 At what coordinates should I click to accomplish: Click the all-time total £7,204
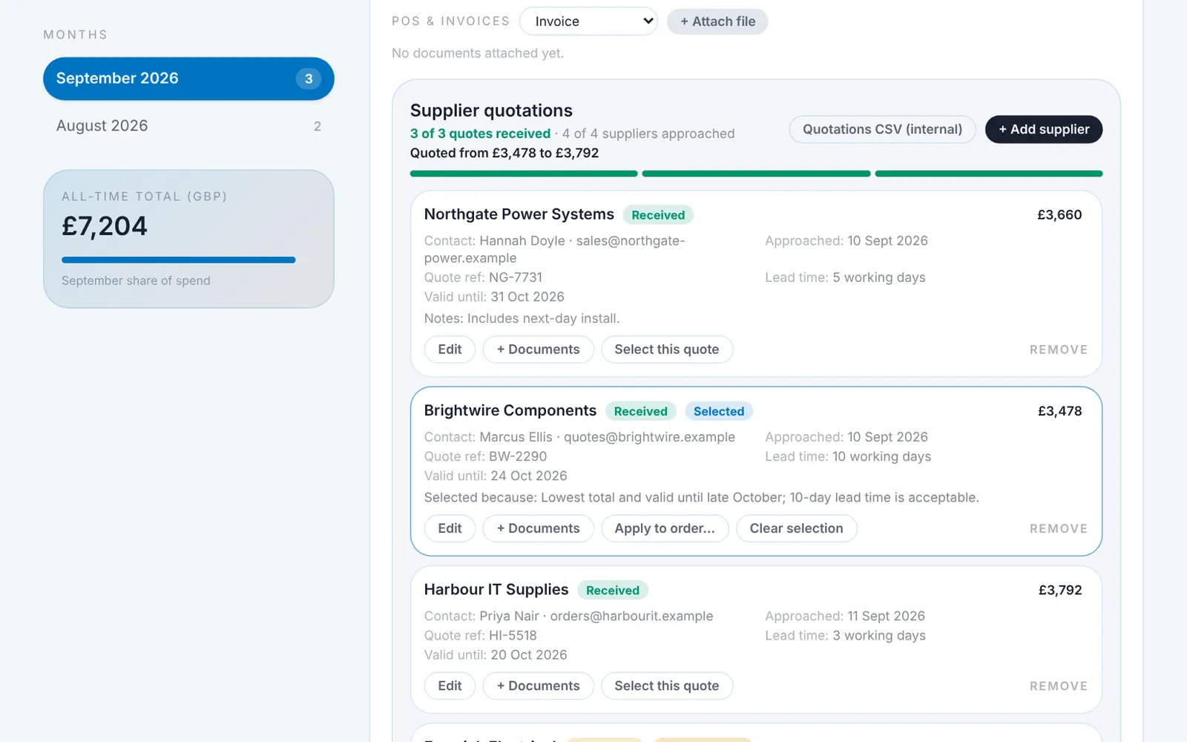[105, 226]
